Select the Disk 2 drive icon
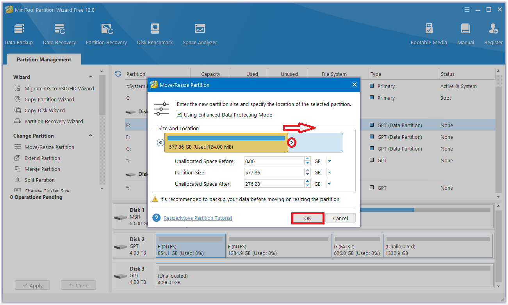Image resolution: width=508 pixels, height=305 pixels. click(x=120, y=247)
